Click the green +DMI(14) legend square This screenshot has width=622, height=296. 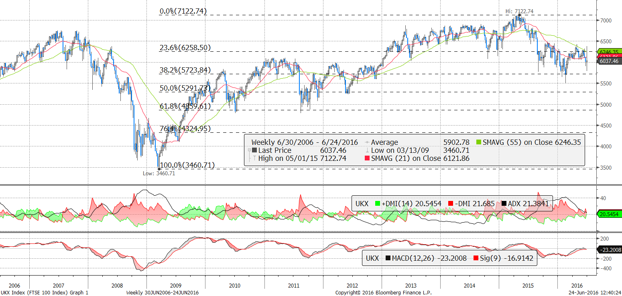[378, 204]
